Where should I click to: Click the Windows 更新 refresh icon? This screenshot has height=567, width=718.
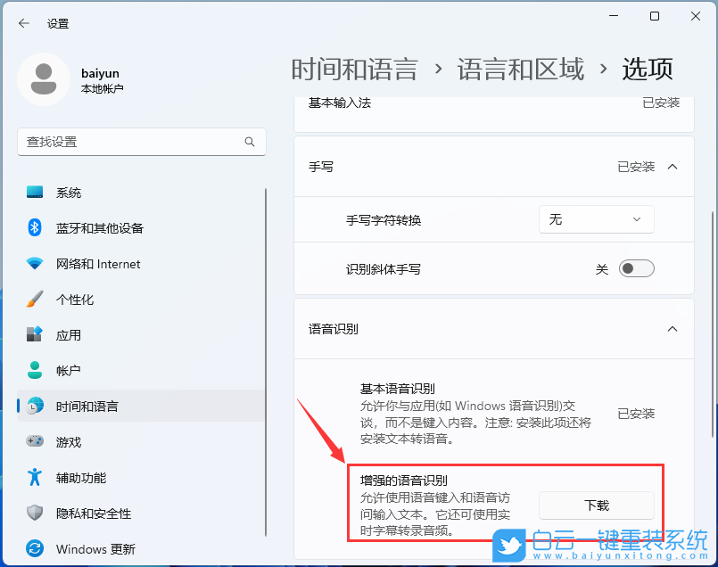(x=35, y=548)
